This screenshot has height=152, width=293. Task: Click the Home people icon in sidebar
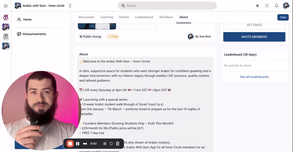(19, 19)
